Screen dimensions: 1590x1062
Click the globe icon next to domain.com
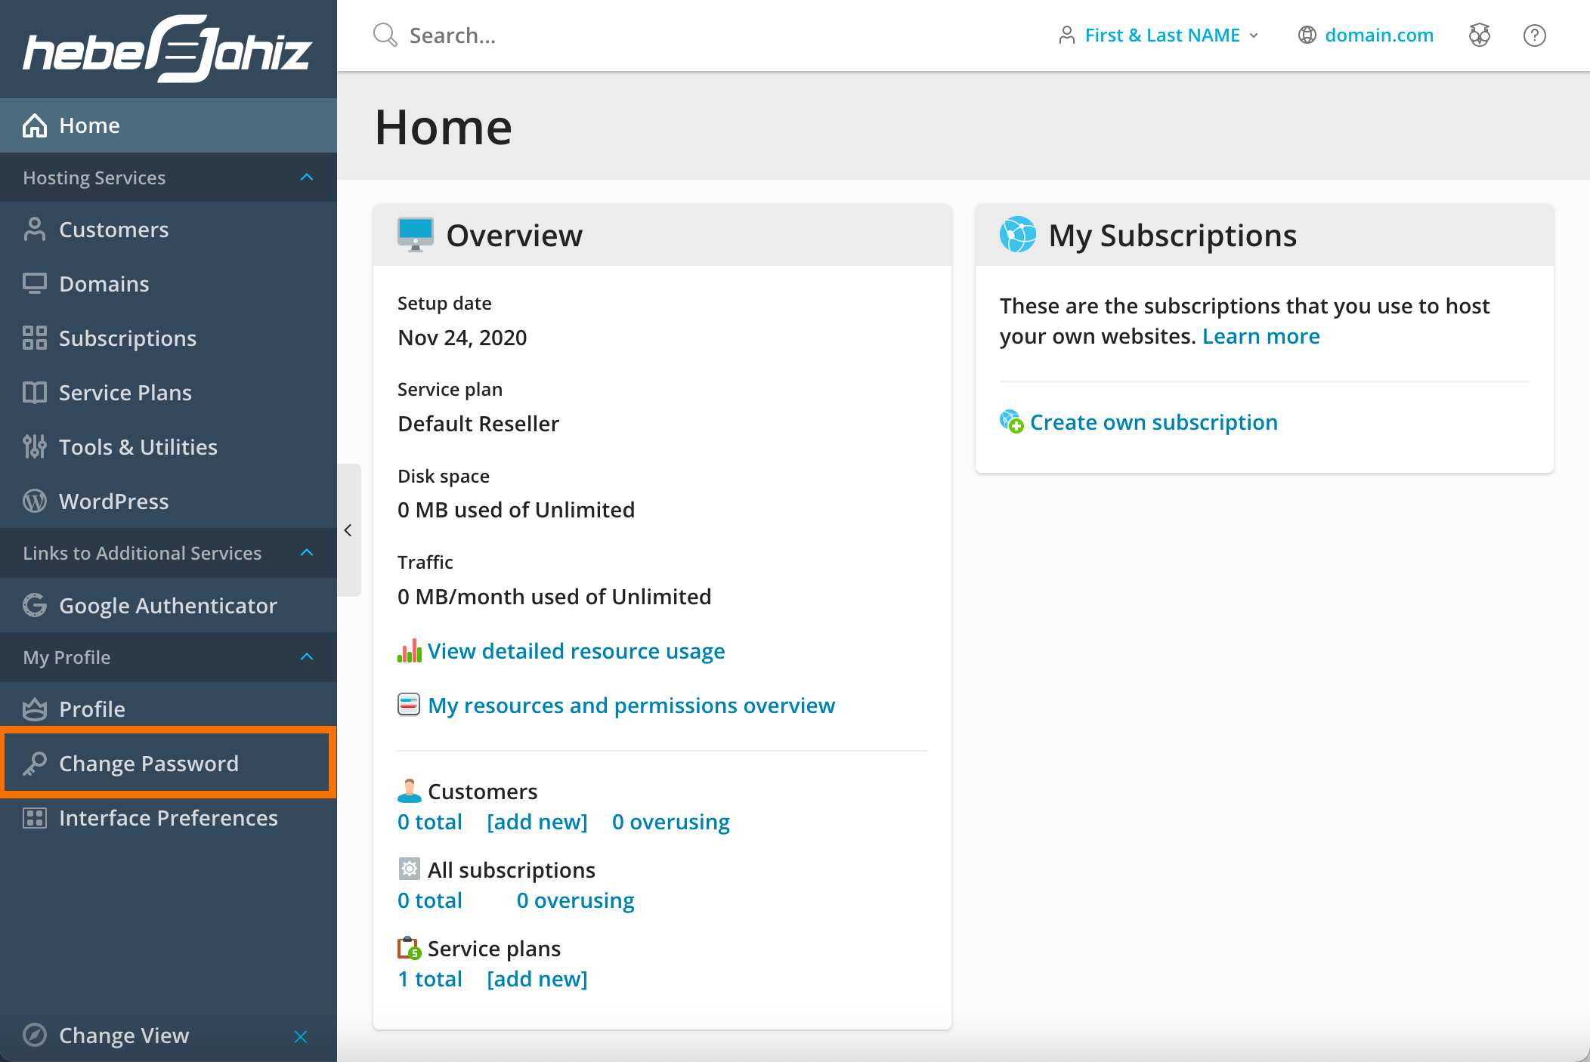[1307, 35]
